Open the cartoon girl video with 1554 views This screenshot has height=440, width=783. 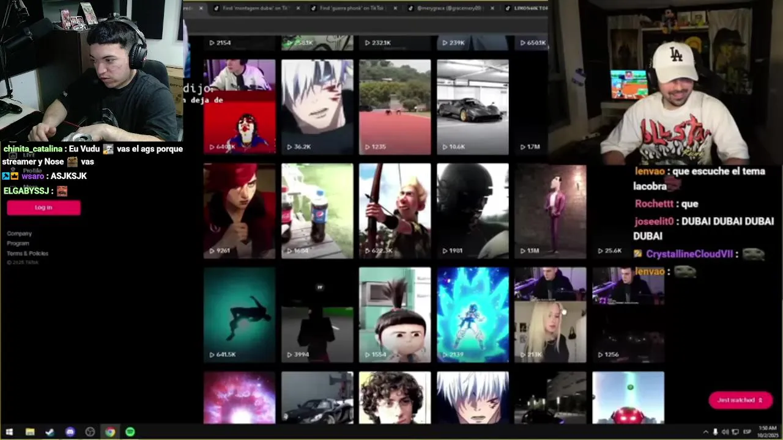pyautogui.click(x=395, y=315)
